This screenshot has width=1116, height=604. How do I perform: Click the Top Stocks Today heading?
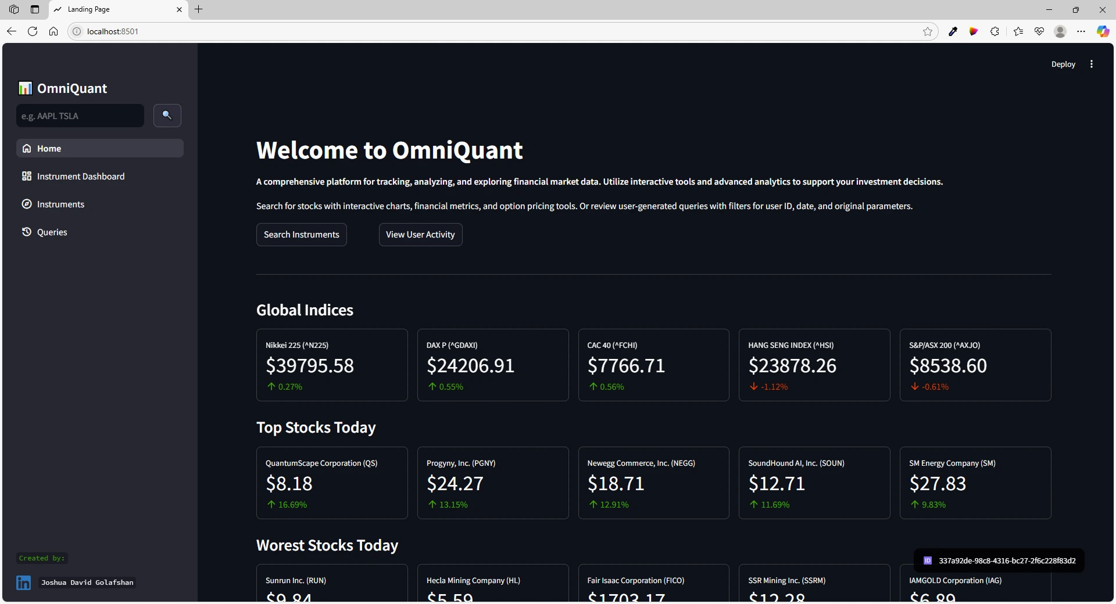pyautogui.click(x=316, y=428)
